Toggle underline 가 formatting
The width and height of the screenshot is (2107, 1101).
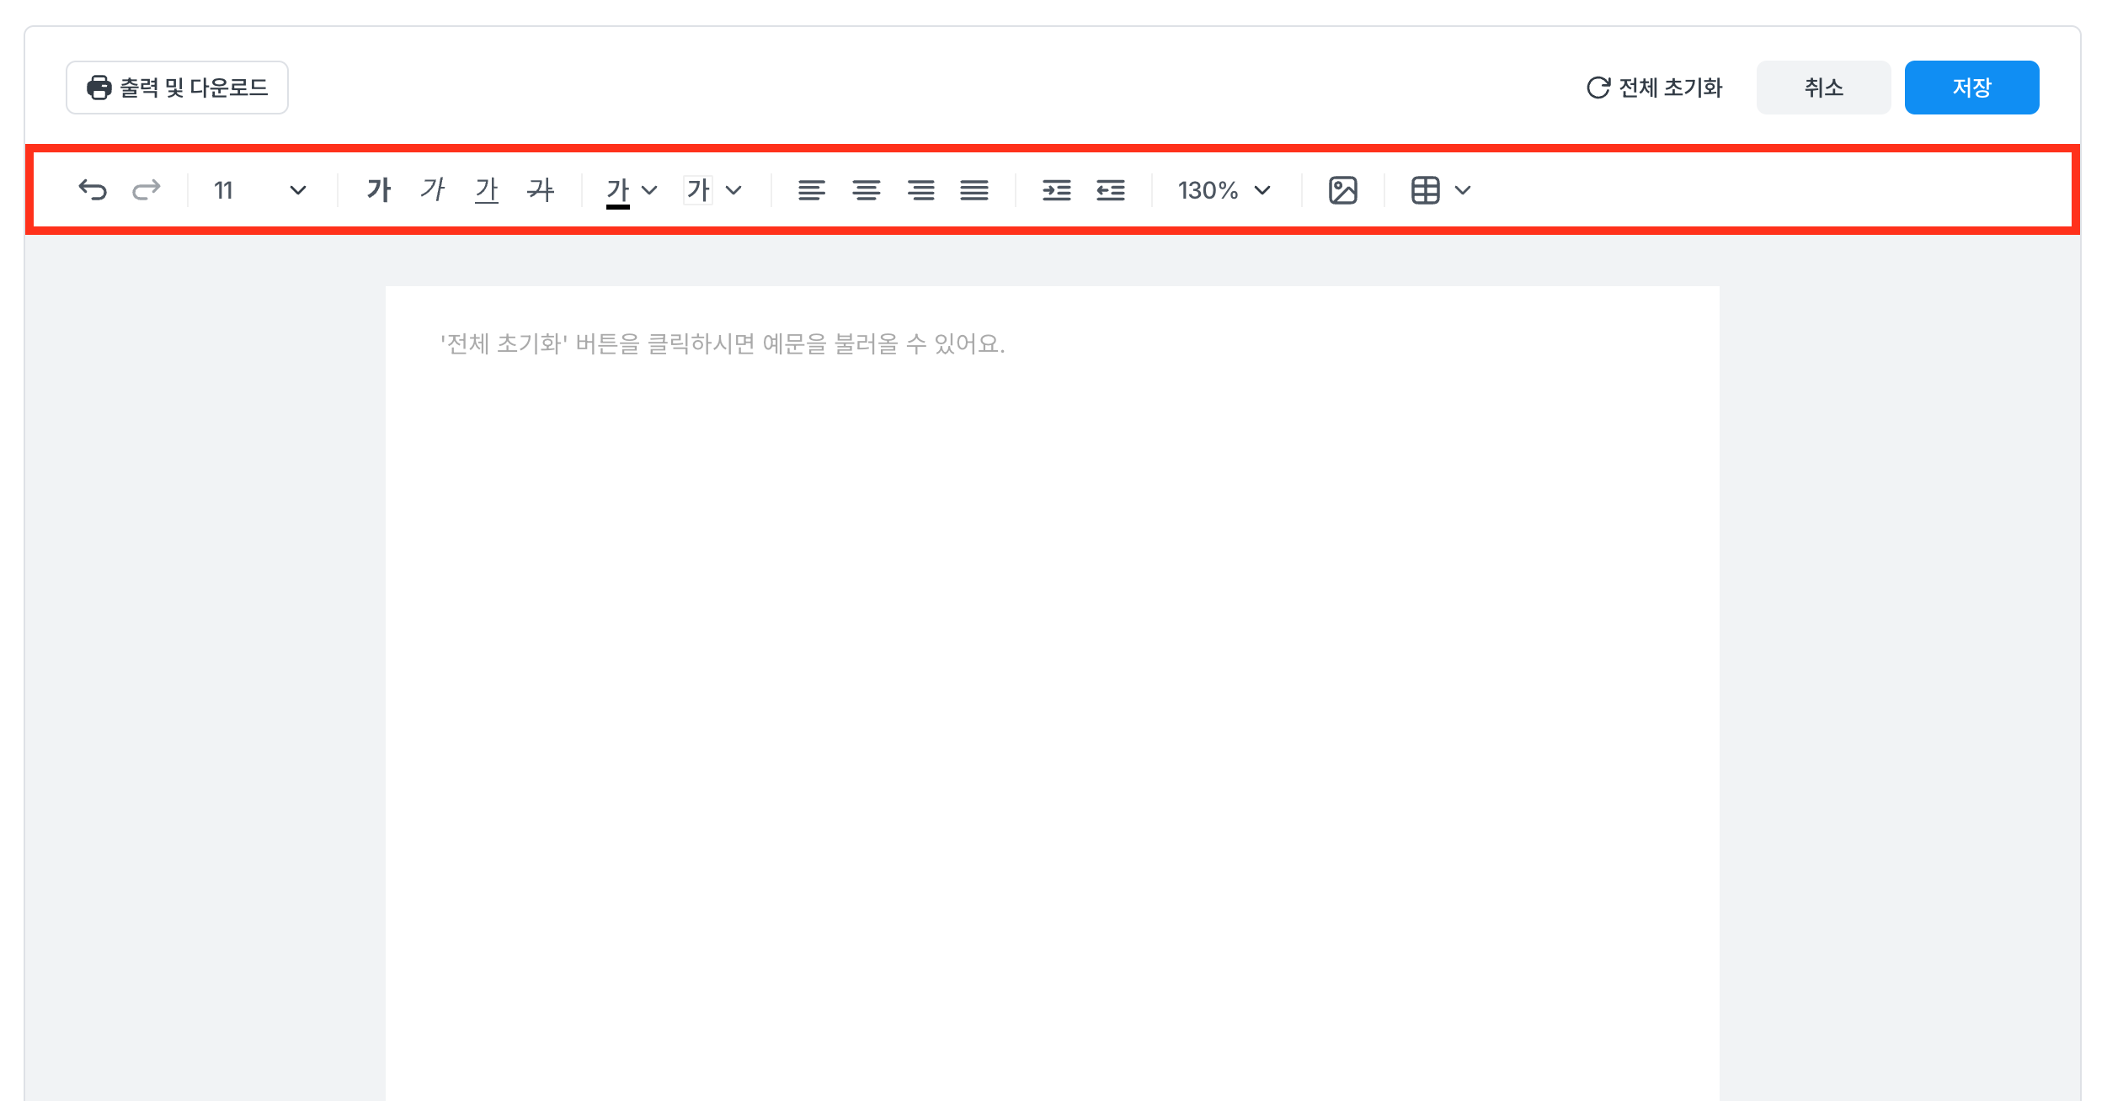(x=487, y=190)
